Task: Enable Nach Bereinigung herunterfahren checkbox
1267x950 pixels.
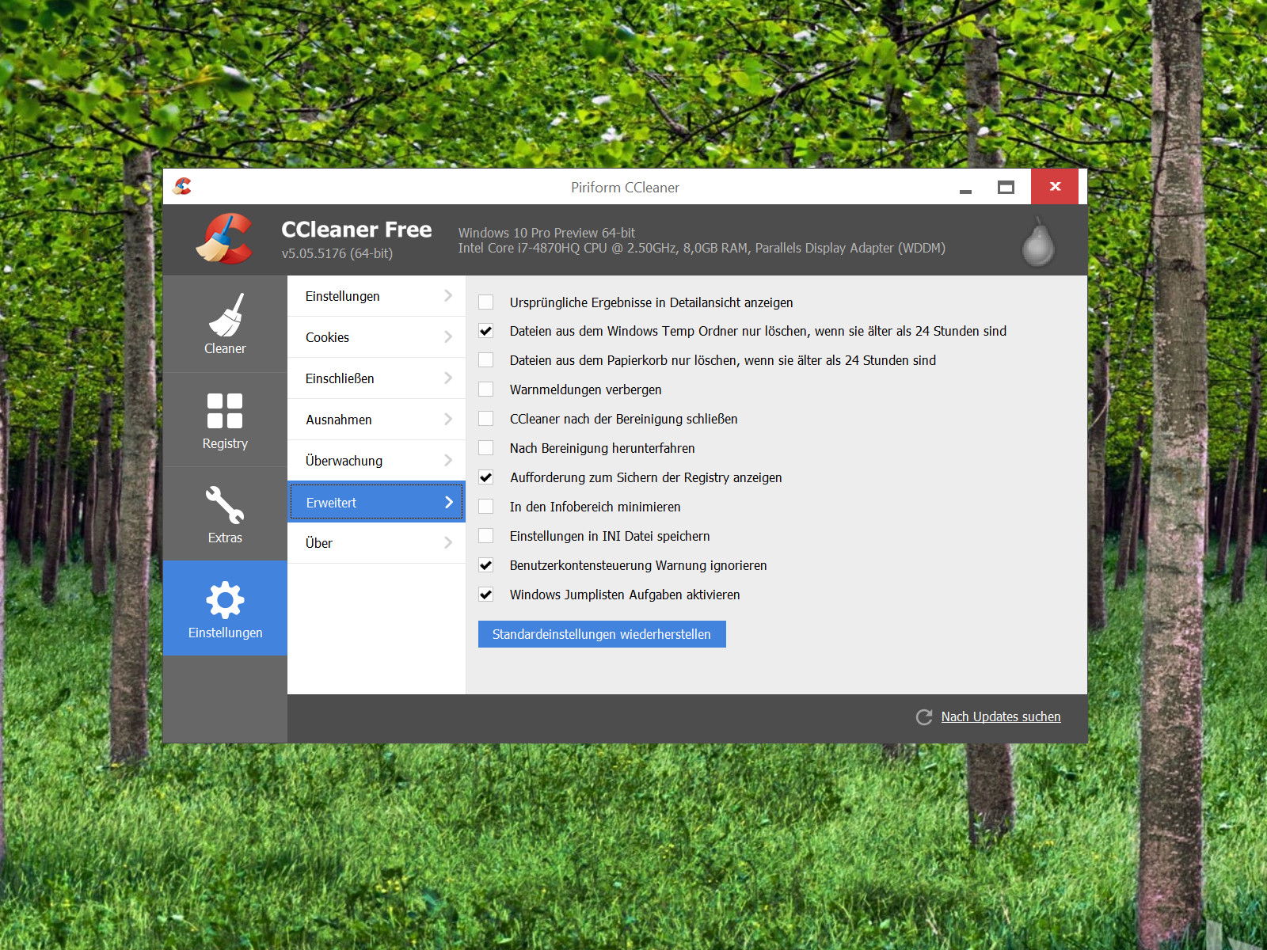Action: [x=486, y=448]
